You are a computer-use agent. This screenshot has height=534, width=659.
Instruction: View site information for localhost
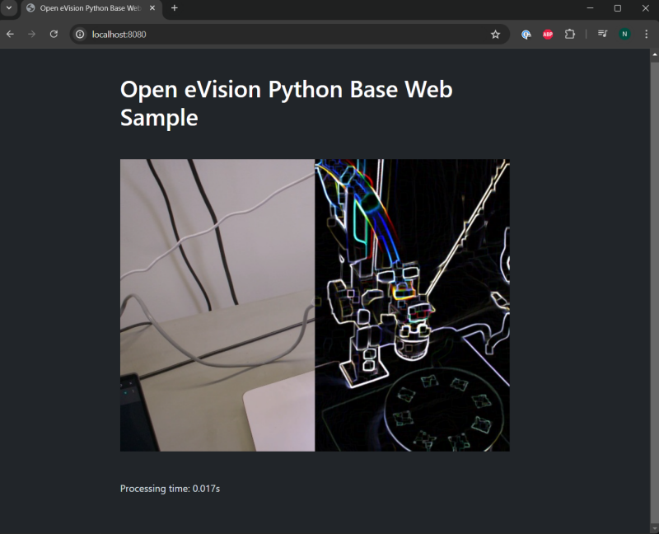[x=80, y=34]
